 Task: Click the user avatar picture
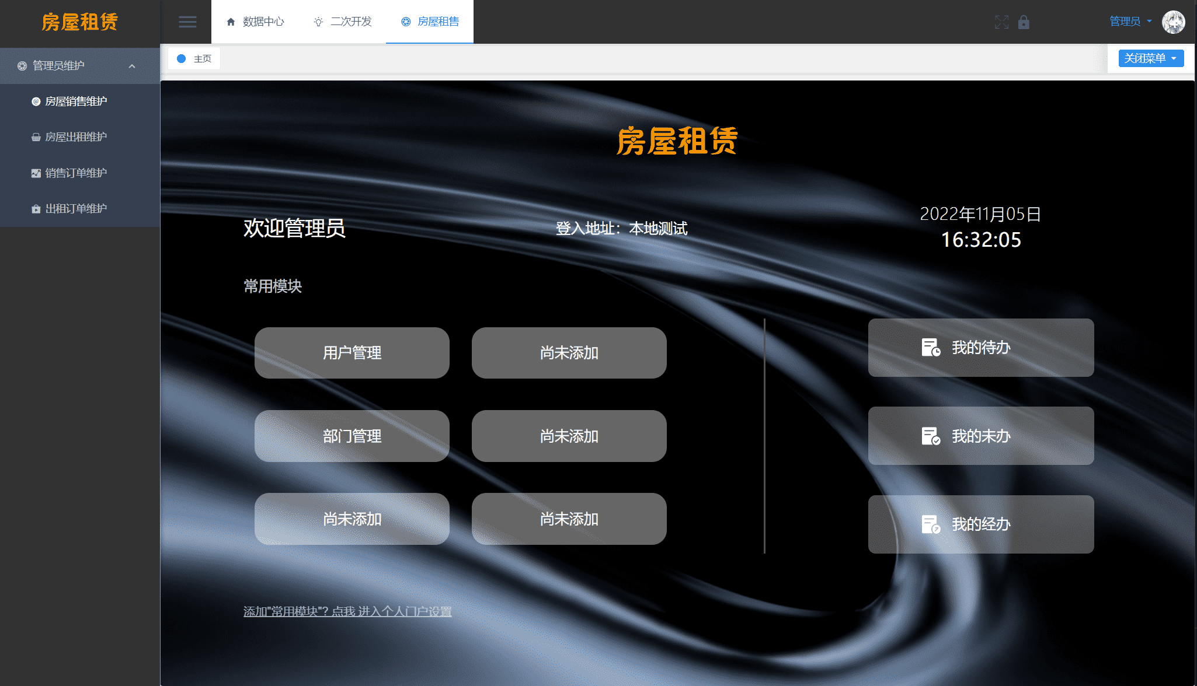click(x=1174, y=22)
